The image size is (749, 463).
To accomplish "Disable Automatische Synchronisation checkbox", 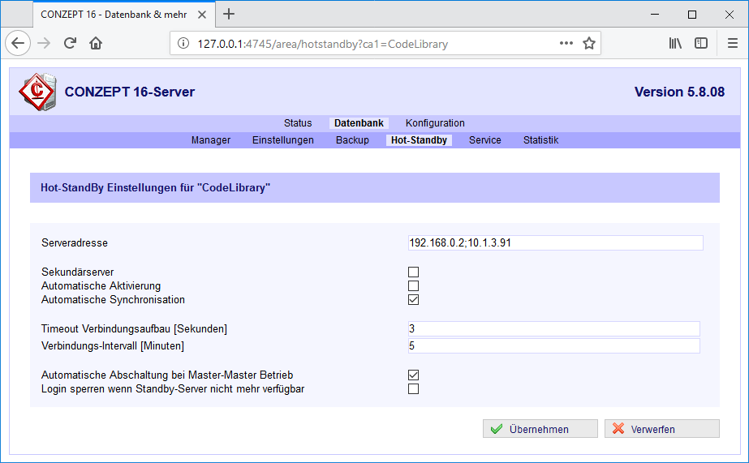I will coord(414,299).
